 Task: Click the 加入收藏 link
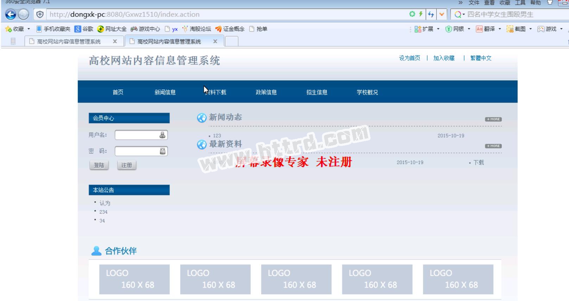coord(444,58)
